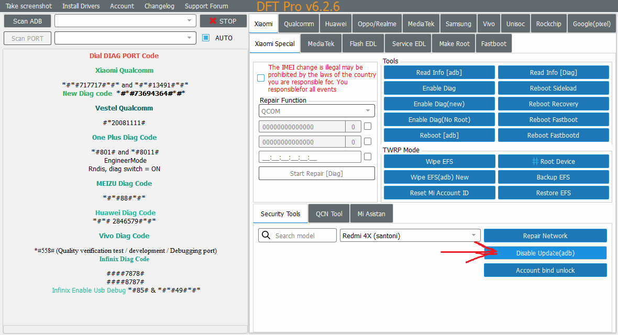Expand the QCOM repair function dropdown
618x335 pixels.
(x=316, y=111)
